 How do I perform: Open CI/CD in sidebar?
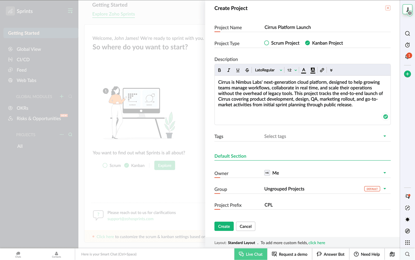point(23,60)
